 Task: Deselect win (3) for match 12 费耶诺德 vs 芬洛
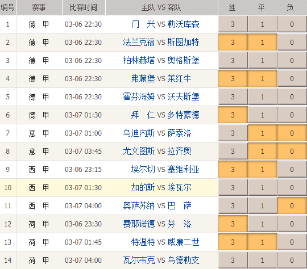[x=233, y=224]
